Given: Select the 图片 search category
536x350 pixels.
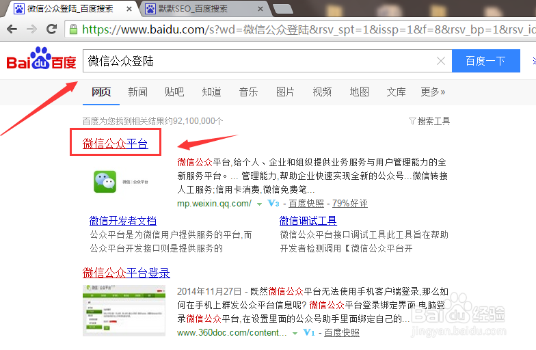Looking at the screenshot, I should [285, 92].
